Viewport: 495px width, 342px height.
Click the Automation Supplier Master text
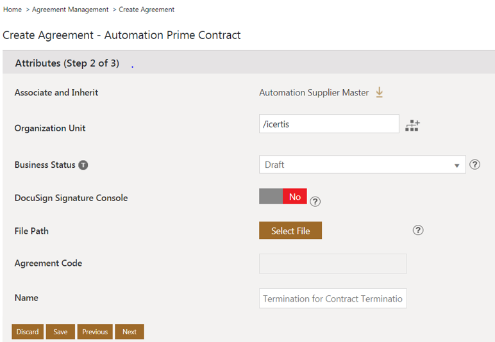(x=314, y=93)
